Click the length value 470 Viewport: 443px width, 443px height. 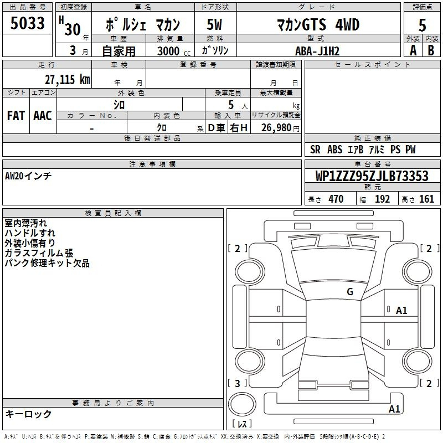pos(336,199)
